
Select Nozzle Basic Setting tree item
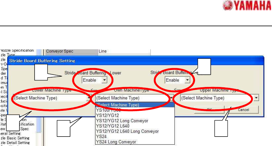pos(15,138)
